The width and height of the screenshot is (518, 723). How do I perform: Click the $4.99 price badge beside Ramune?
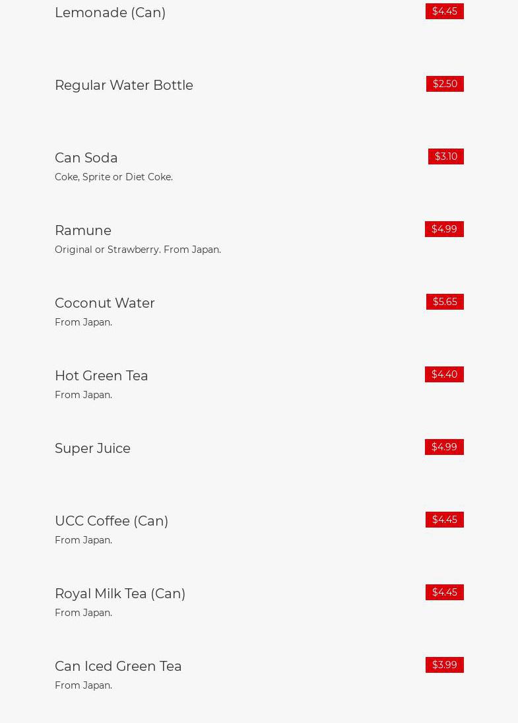pyautogui.click(x=444, y=229)
